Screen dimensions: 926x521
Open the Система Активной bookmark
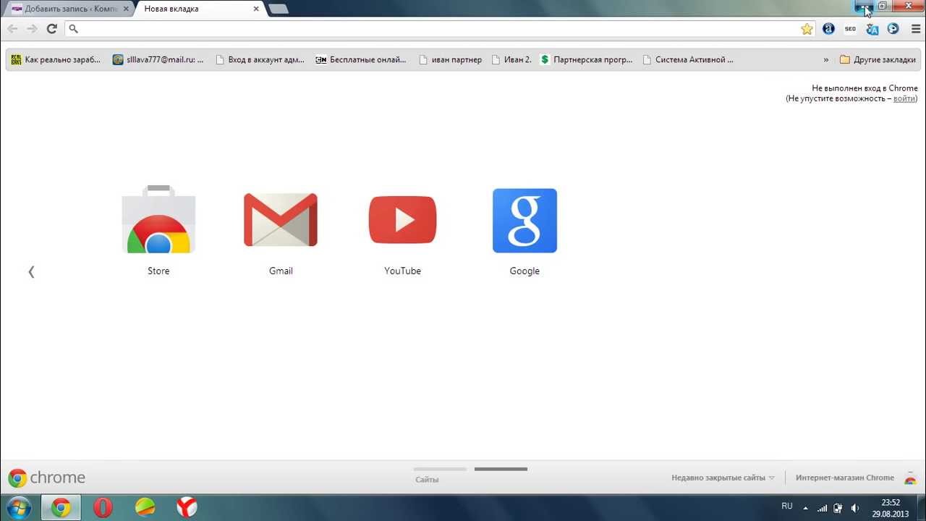(x=688, y=60)
